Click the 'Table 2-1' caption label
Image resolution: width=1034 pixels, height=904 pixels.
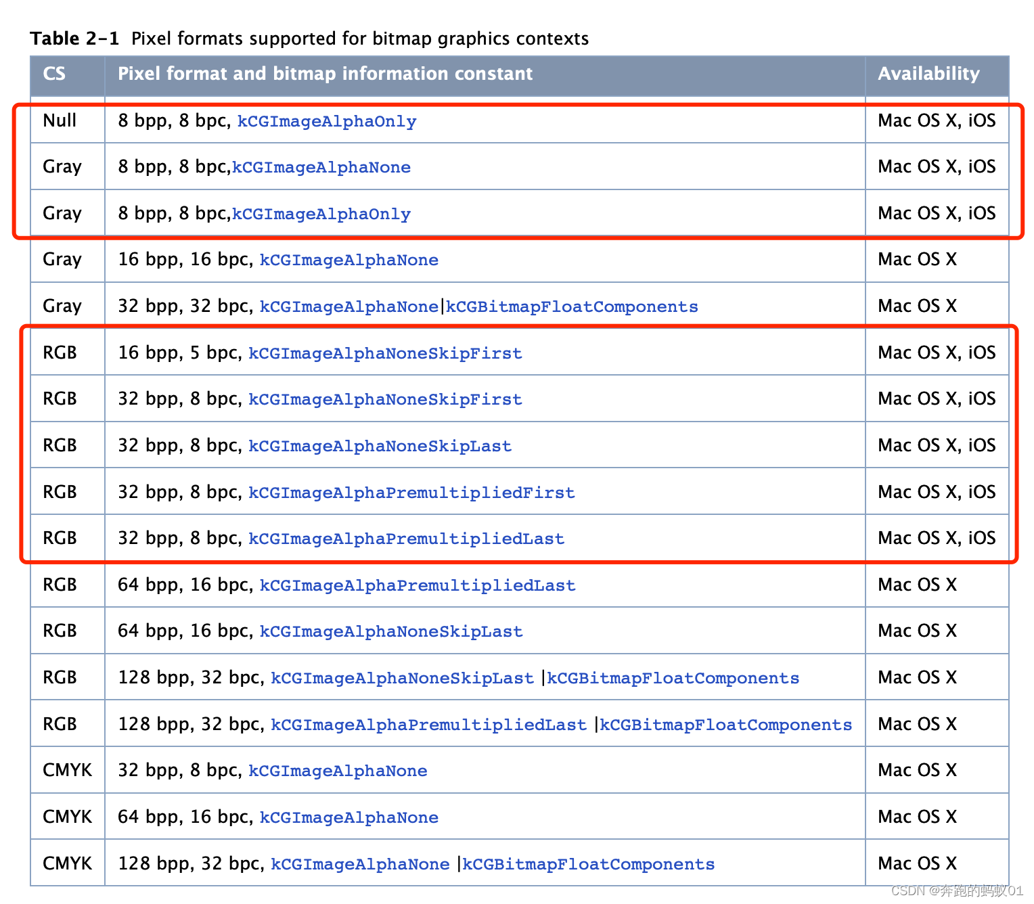(x=74, y=39)
